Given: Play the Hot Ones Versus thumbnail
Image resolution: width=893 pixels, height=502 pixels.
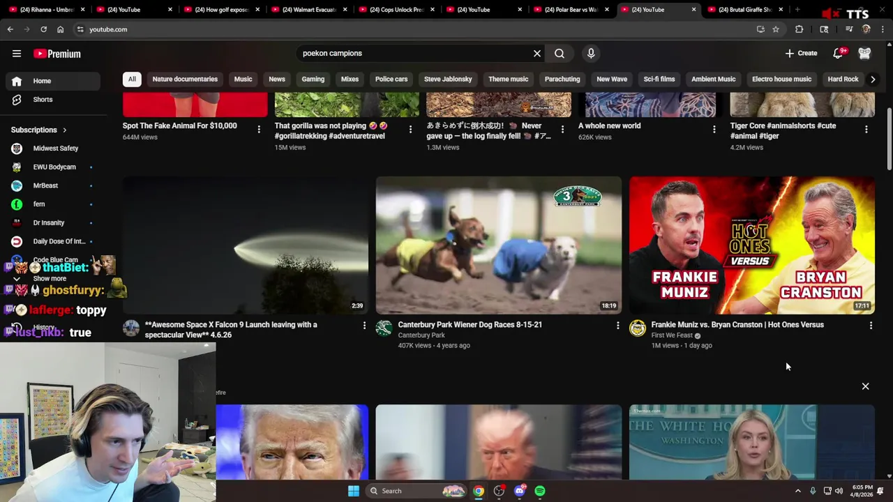Looking at the screenshot, I should (x=752, y=245).
